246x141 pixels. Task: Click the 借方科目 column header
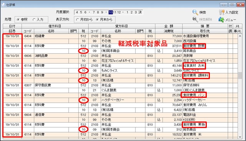click(x=55, y=26)
